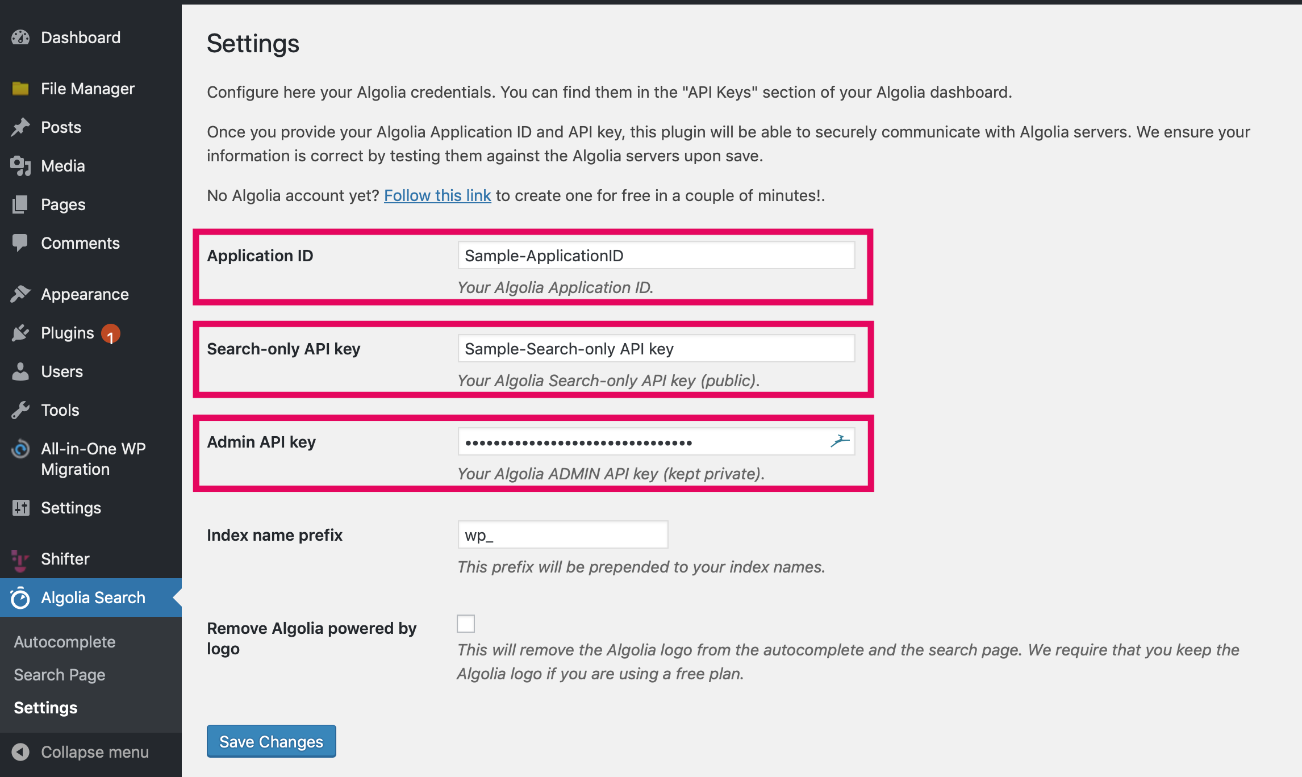
Task: Go to Posts in the sidebar
Action: tap(91, 127)
